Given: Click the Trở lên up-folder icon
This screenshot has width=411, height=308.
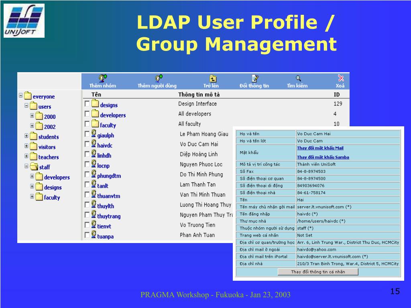Looking at the screenshot, I should [x=213, y=78].
